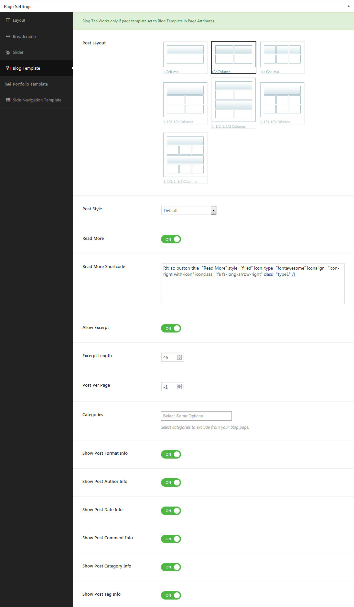
Task: Go to Portfolio Template tab
Action: (x=36, y=84)
